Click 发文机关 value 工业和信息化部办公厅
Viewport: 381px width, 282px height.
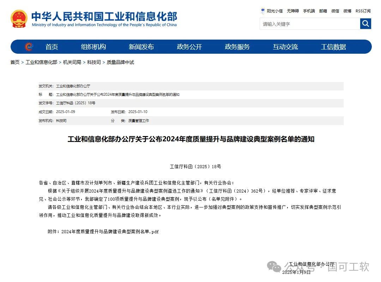[x=73, y=86]
